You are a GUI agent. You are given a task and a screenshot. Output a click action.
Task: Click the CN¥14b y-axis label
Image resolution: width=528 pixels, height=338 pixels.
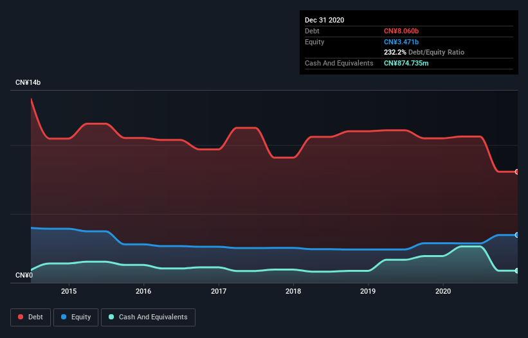coord(28,82)
